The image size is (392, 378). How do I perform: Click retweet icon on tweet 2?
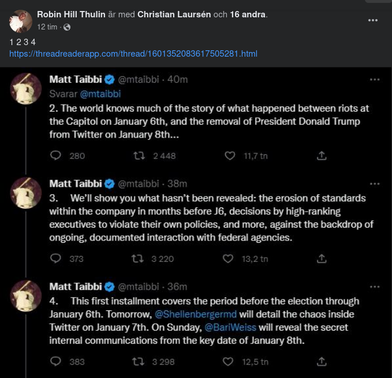[140, 155]
